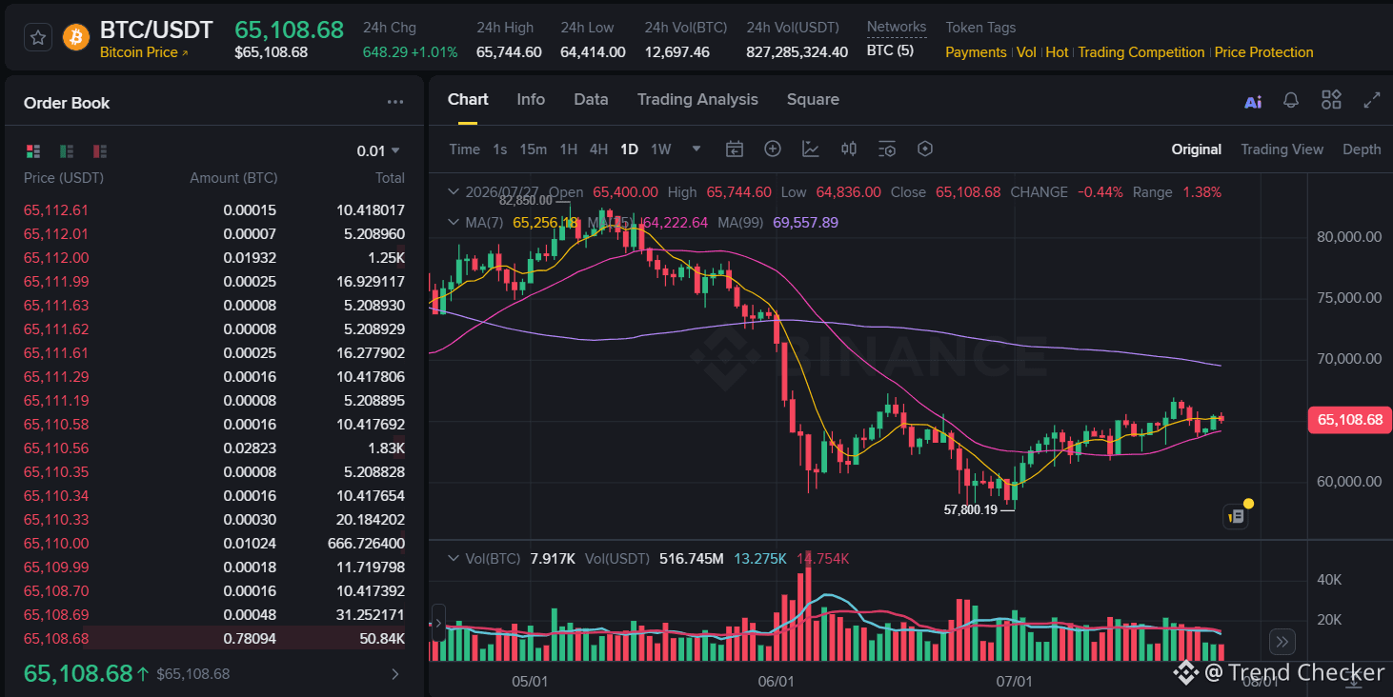
Task: Open the Order Book three-dot menu
Action: click(x=395, y=103)
